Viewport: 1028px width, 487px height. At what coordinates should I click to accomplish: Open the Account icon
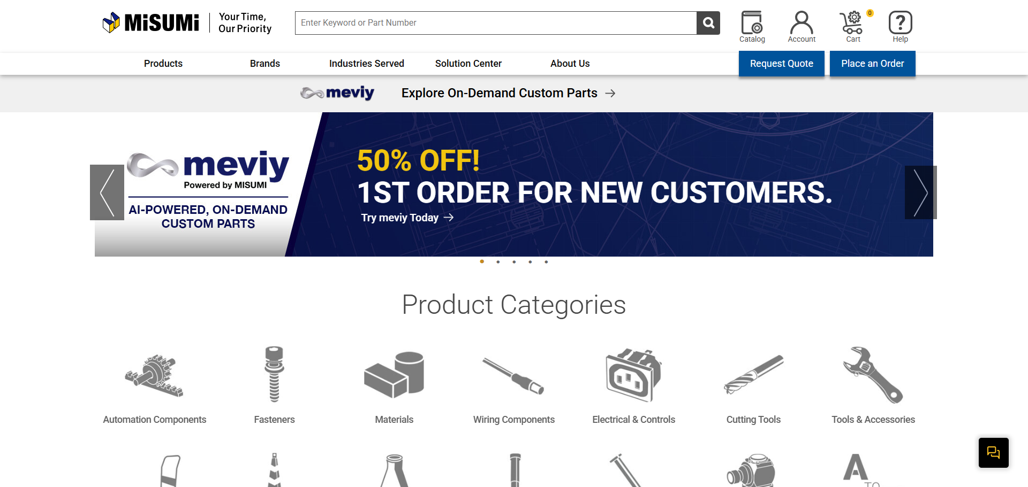802,27
